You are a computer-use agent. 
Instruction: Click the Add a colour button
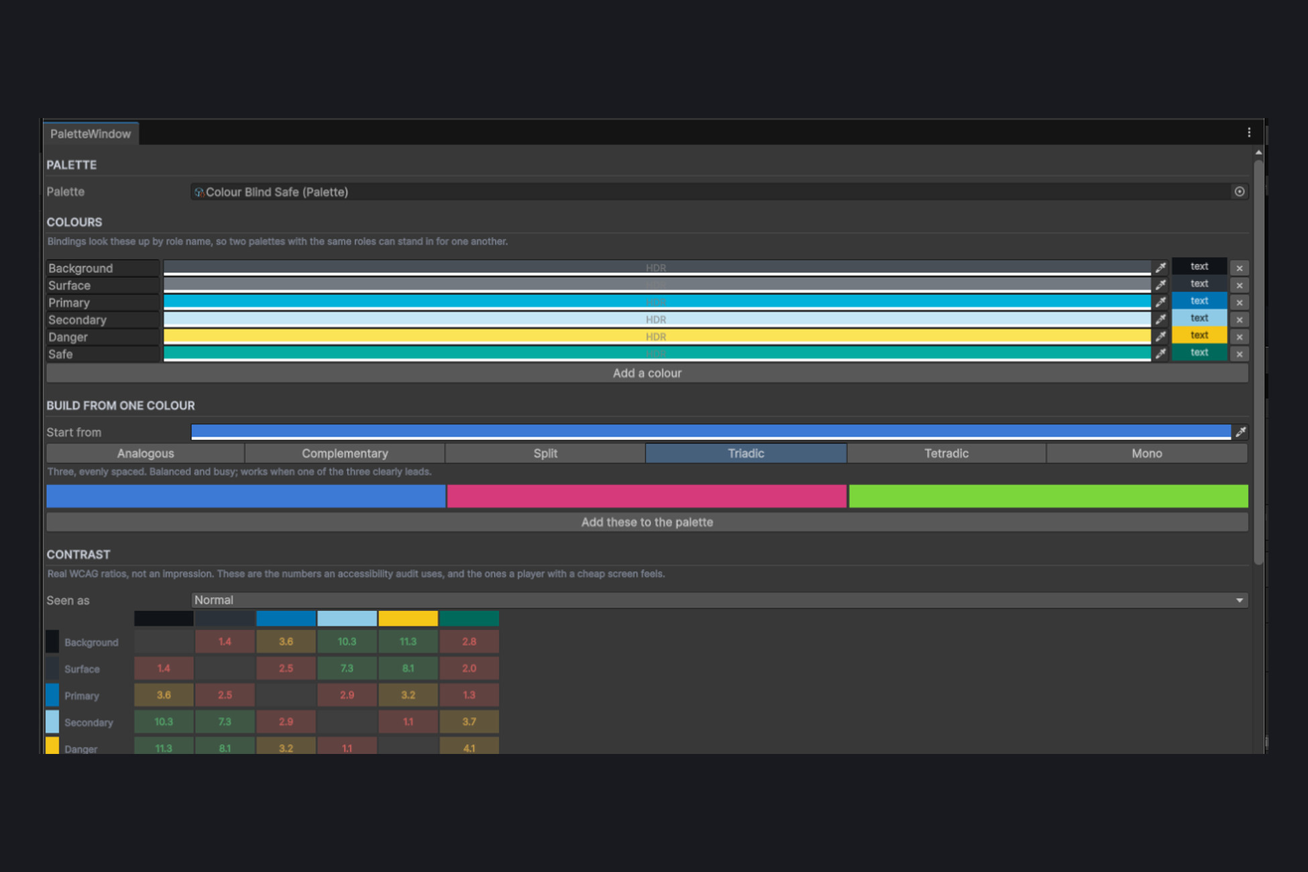point(647,373)
